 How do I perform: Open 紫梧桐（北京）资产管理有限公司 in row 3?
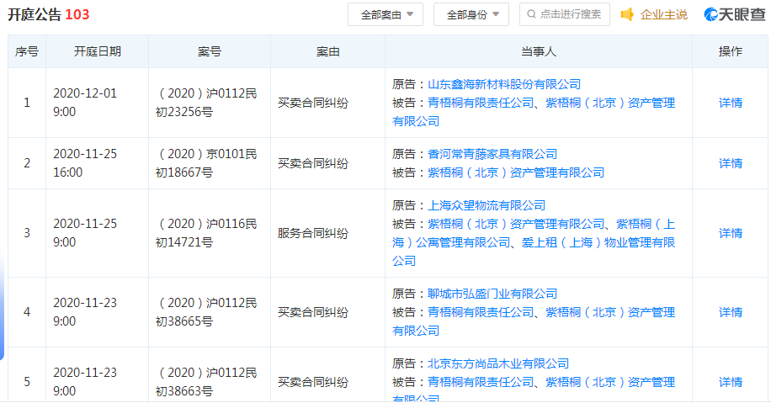pos(516,224)
